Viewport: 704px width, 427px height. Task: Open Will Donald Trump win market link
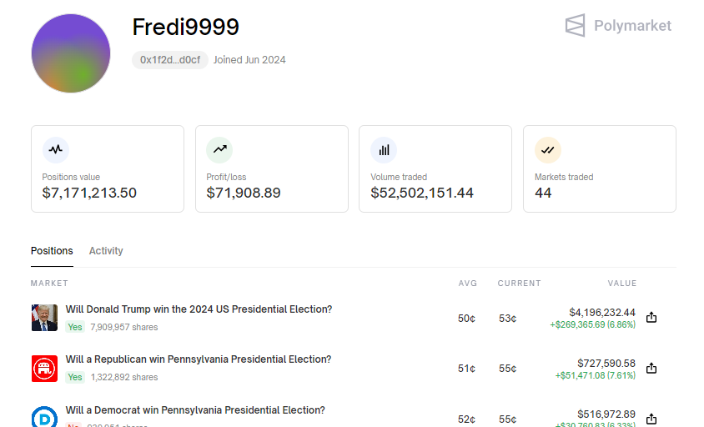[199, 309]
